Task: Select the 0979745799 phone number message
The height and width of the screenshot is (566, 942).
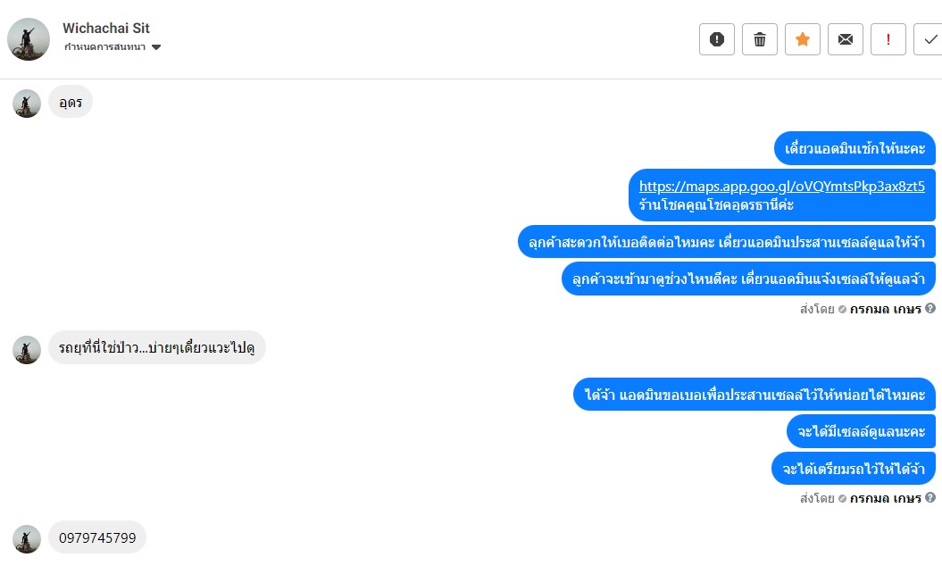Action: (x=97, y=537)
